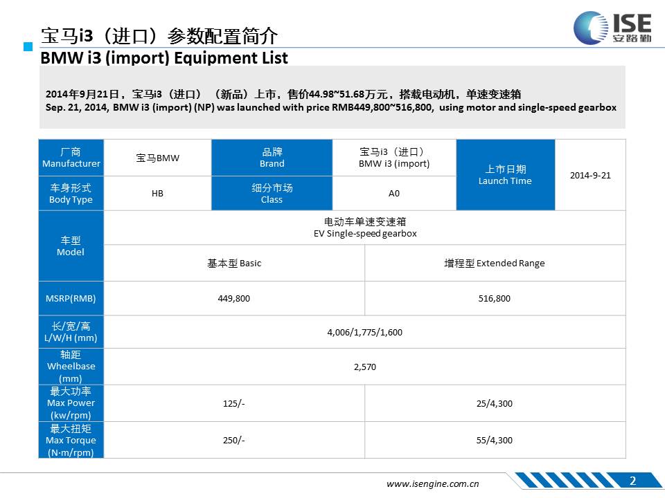Click the Max Power (kw/rpm) header cell
The width and height of the screenshot is (665, 498).
pyautogui.click(x=71, y=403)
